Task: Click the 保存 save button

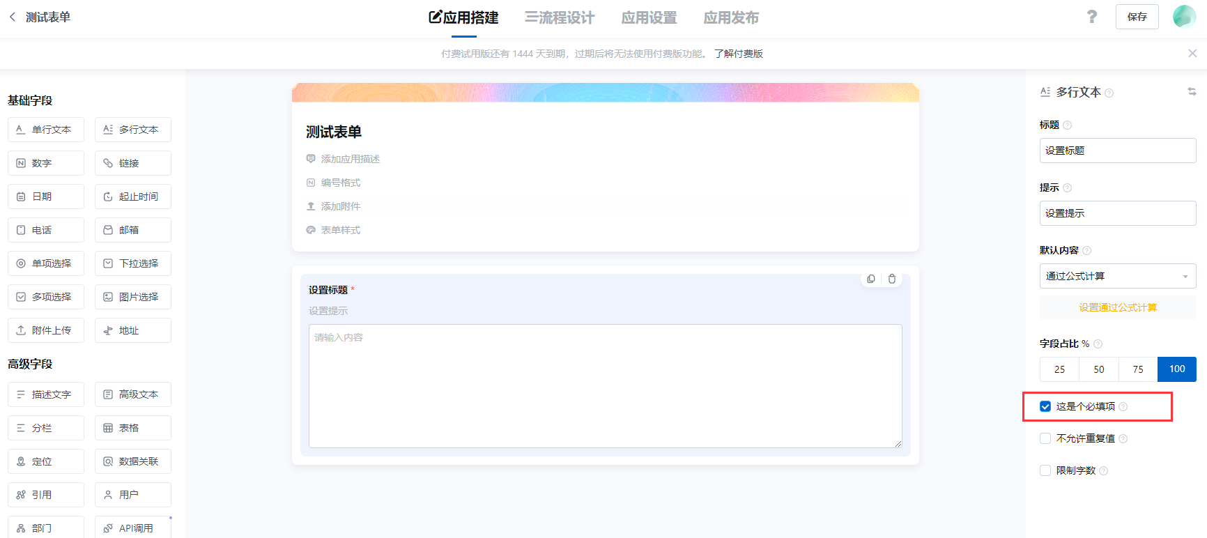Action: point(1137,17)
